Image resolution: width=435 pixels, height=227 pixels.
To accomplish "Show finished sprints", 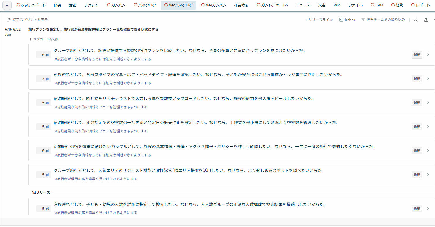I will (28, 20).
